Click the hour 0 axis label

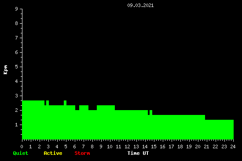click(x=22, y=147)
